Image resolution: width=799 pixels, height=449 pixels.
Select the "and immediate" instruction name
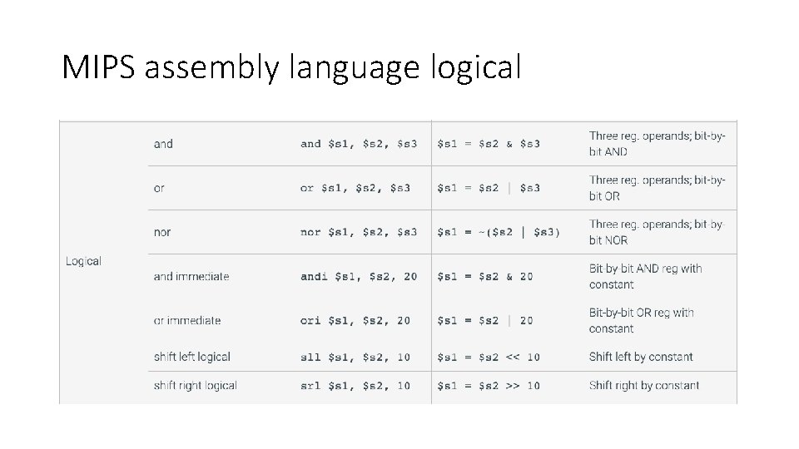191,276
